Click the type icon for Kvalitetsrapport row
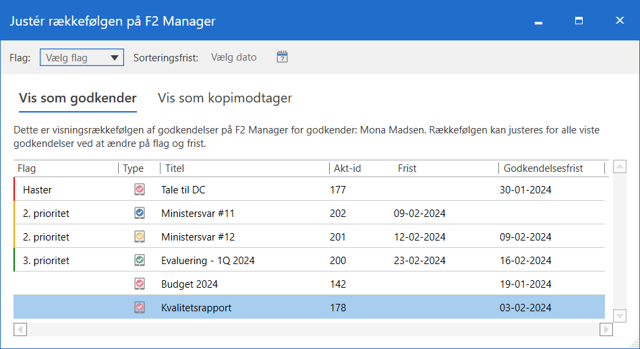 click(x=140, y=308)
